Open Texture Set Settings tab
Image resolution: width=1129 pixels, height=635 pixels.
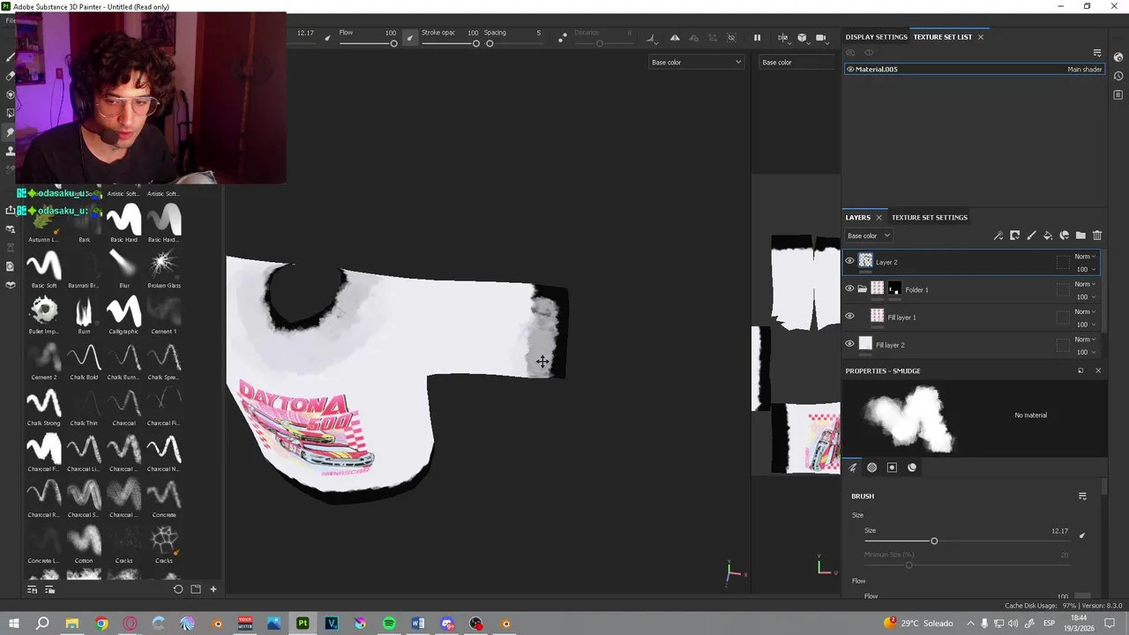click(929, 217)
